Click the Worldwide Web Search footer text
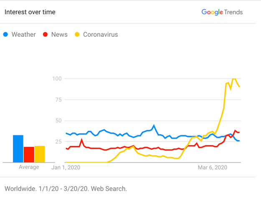 66,188
